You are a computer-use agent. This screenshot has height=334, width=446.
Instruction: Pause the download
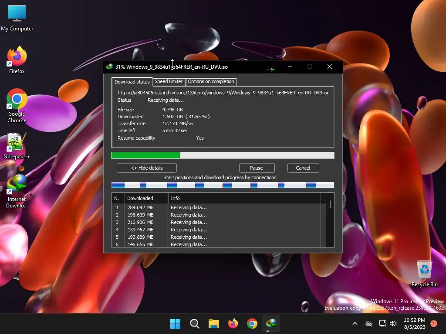click(x=257, y=168)
